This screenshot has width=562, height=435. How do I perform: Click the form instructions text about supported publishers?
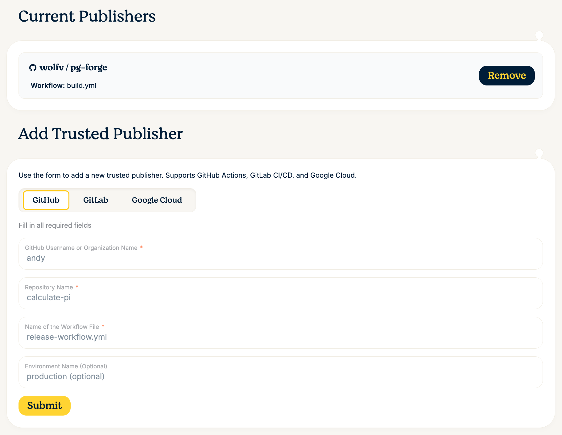tap(187, 175)
